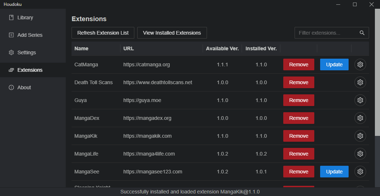Image resolution: width=380 pixels, height=196 pixels.
Task: Open Add Series in sidebar
Action: 30,35
